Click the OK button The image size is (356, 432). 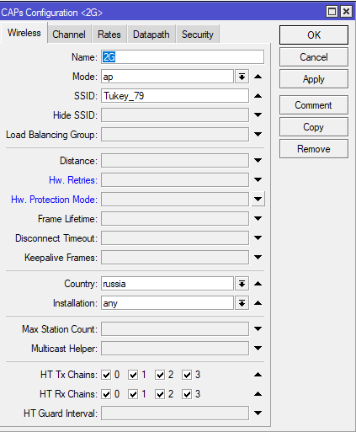(x=314, y=35)
